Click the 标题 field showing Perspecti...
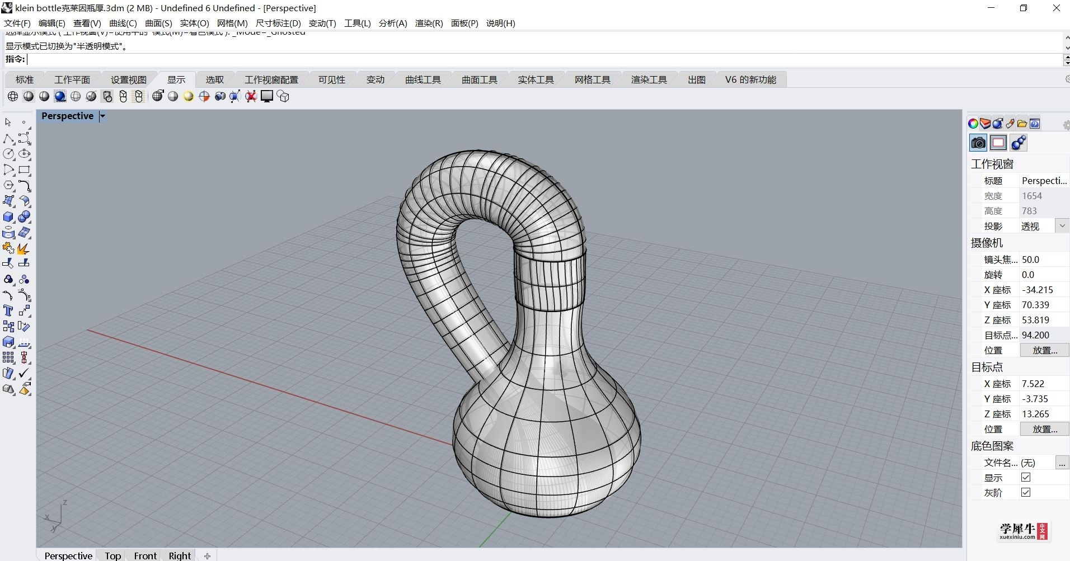The width and height of the screenshot is (1070, 561). pos(1044,181)
